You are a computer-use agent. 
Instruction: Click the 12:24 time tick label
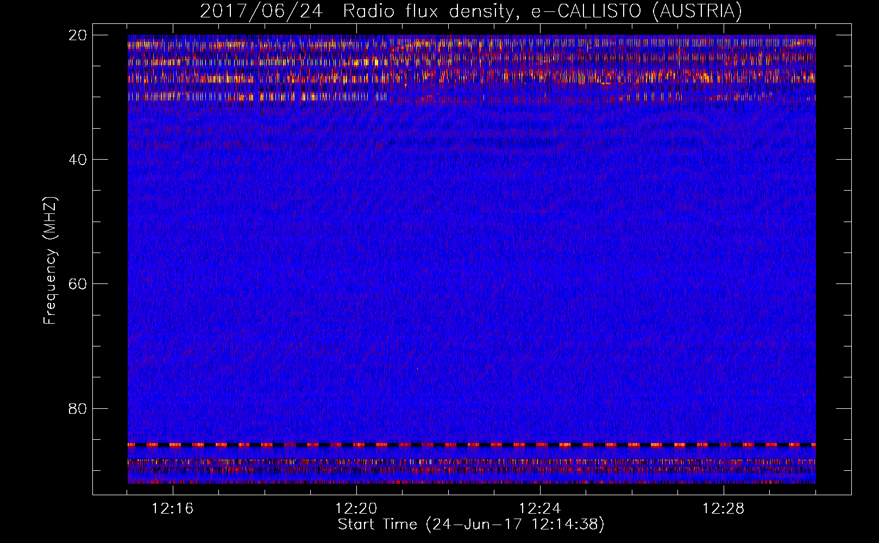(x=540, y=508)
